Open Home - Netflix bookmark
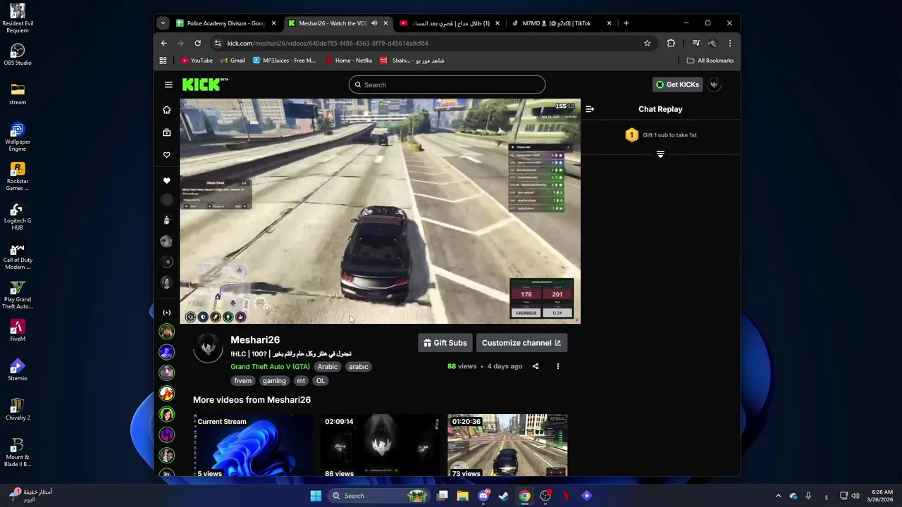This screenshot has height=507, width=902. tap(349, 61)
